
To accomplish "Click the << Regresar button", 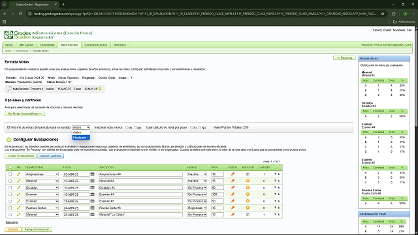I will pyautogui.click(x=344, y=58).
